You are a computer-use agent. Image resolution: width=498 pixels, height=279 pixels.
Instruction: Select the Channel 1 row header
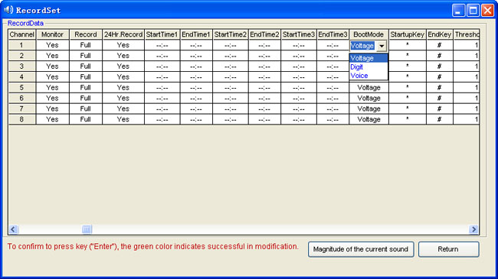coord(21,45)
